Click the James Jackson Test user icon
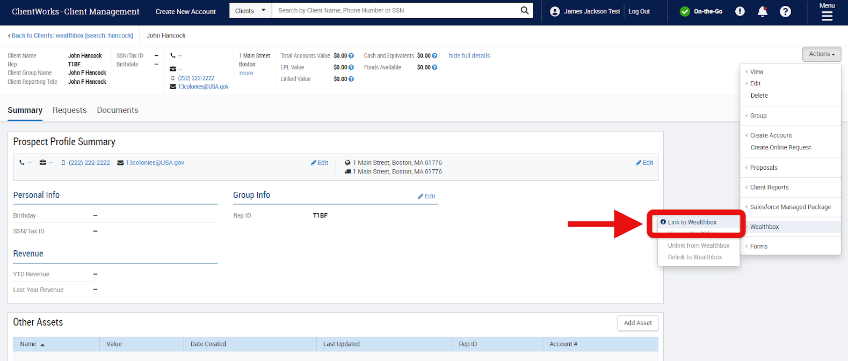Viewport: 848px width, 361px height. (x=555, y=11)
